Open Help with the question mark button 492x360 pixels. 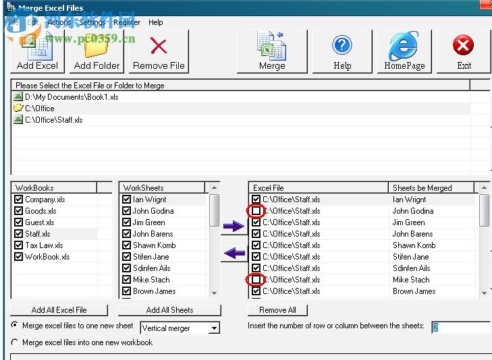click(342, 52)
